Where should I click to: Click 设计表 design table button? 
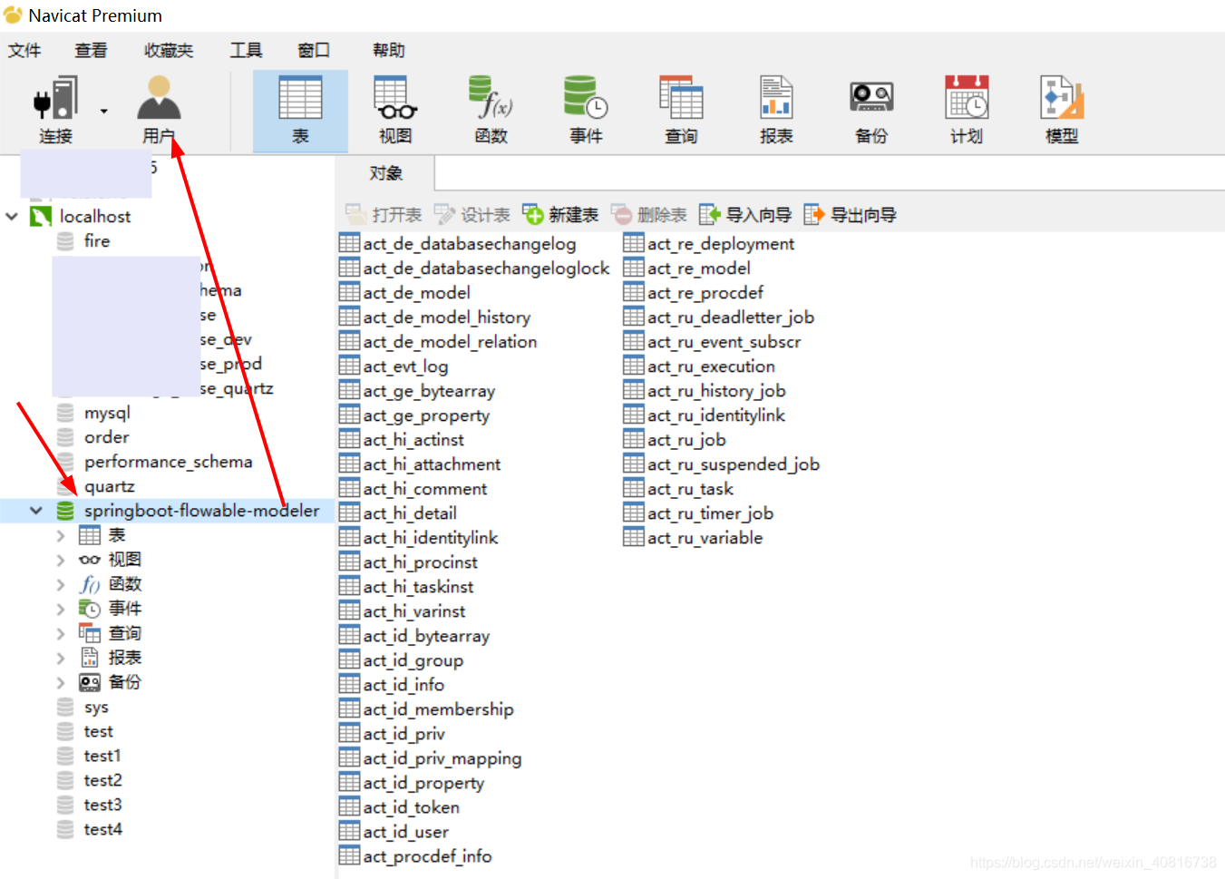pyautogui.click(x=472, y=215)
